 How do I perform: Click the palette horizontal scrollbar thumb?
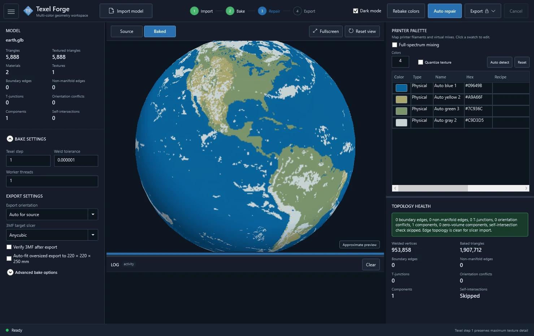pos(433,188)
